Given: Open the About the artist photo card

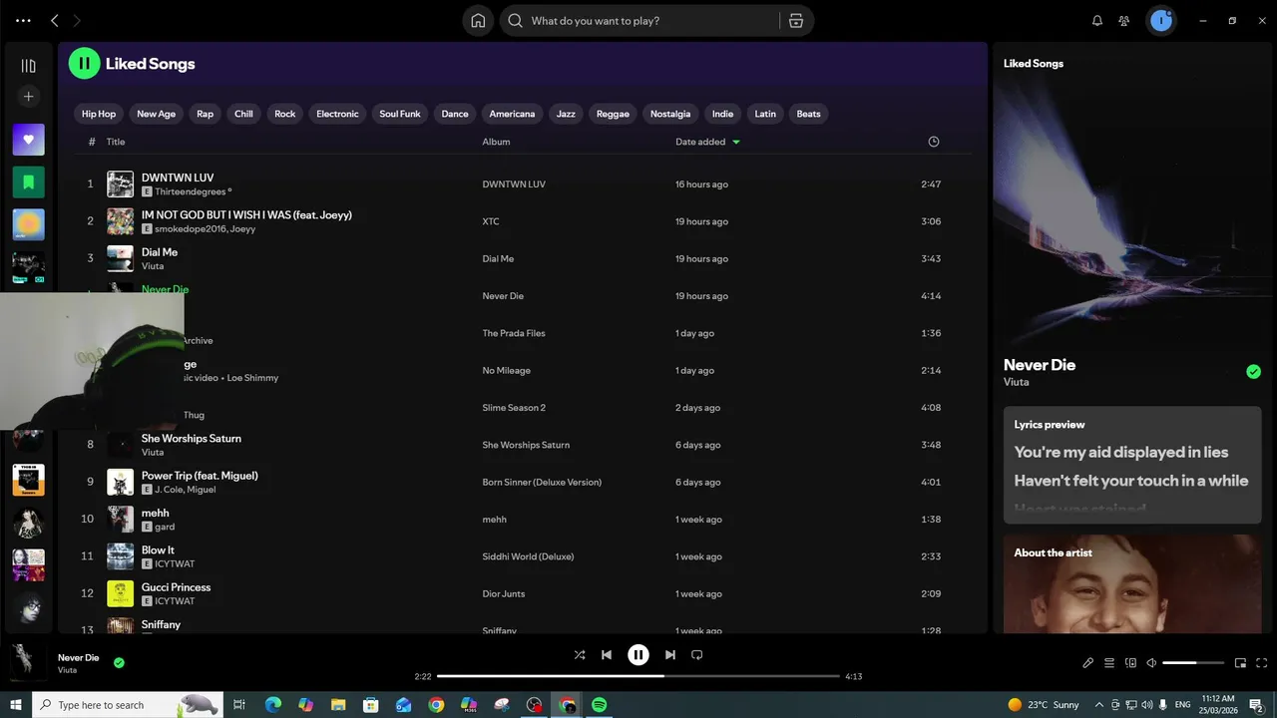Looking at the screenshot, I should [1132, 584].
